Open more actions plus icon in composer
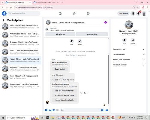 [46, 110]
